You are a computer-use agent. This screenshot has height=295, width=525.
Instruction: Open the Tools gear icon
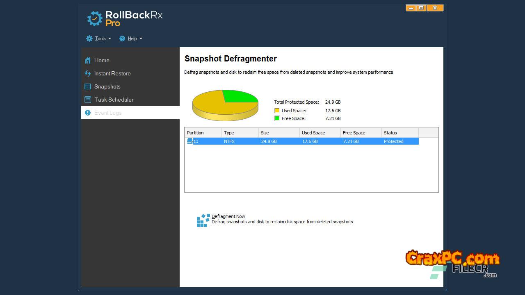89,39
